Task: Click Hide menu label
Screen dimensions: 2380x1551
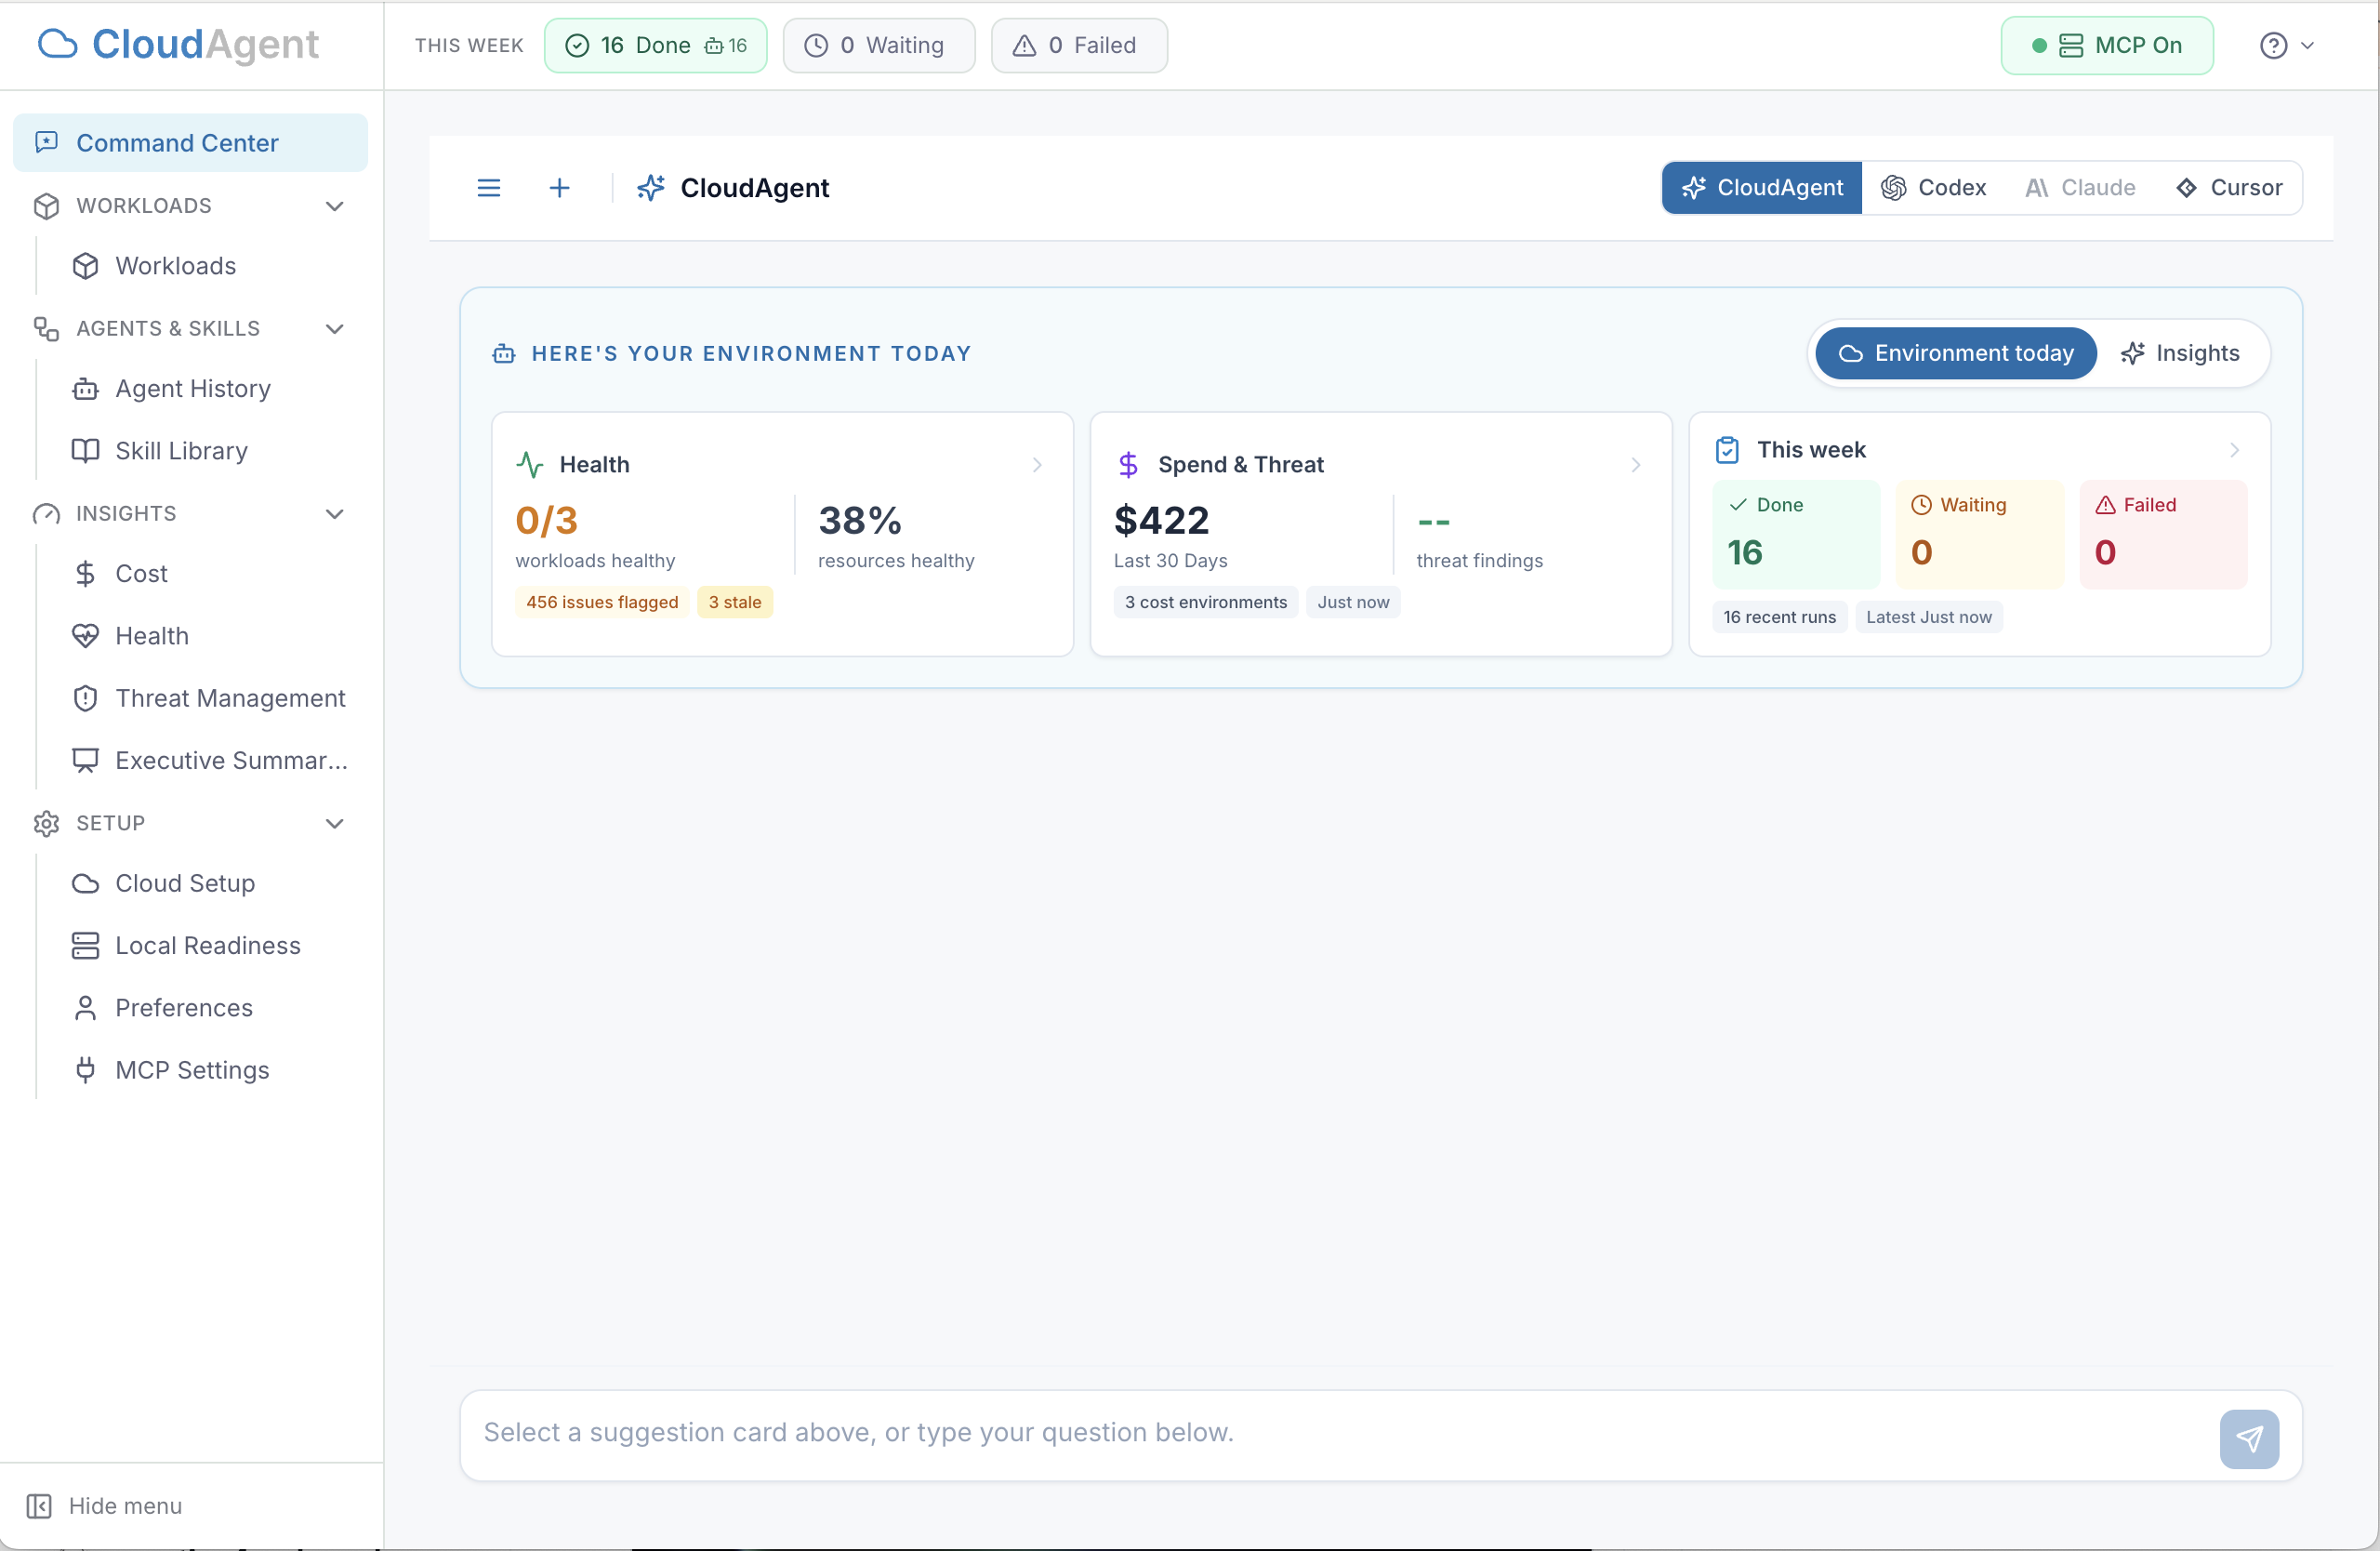Action: 125,1506
